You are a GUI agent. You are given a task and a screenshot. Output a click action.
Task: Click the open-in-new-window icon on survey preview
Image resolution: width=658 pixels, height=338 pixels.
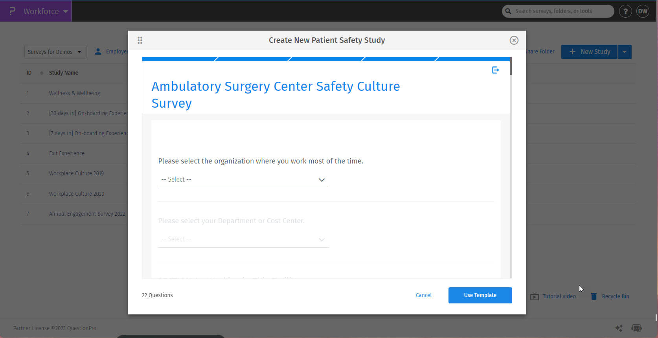(x=495, y=70)
